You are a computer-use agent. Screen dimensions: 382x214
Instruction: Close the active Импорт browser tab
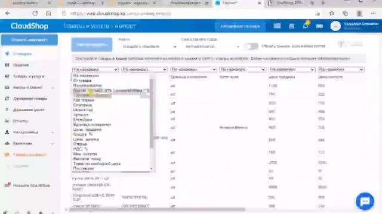(x=259, y=3)
